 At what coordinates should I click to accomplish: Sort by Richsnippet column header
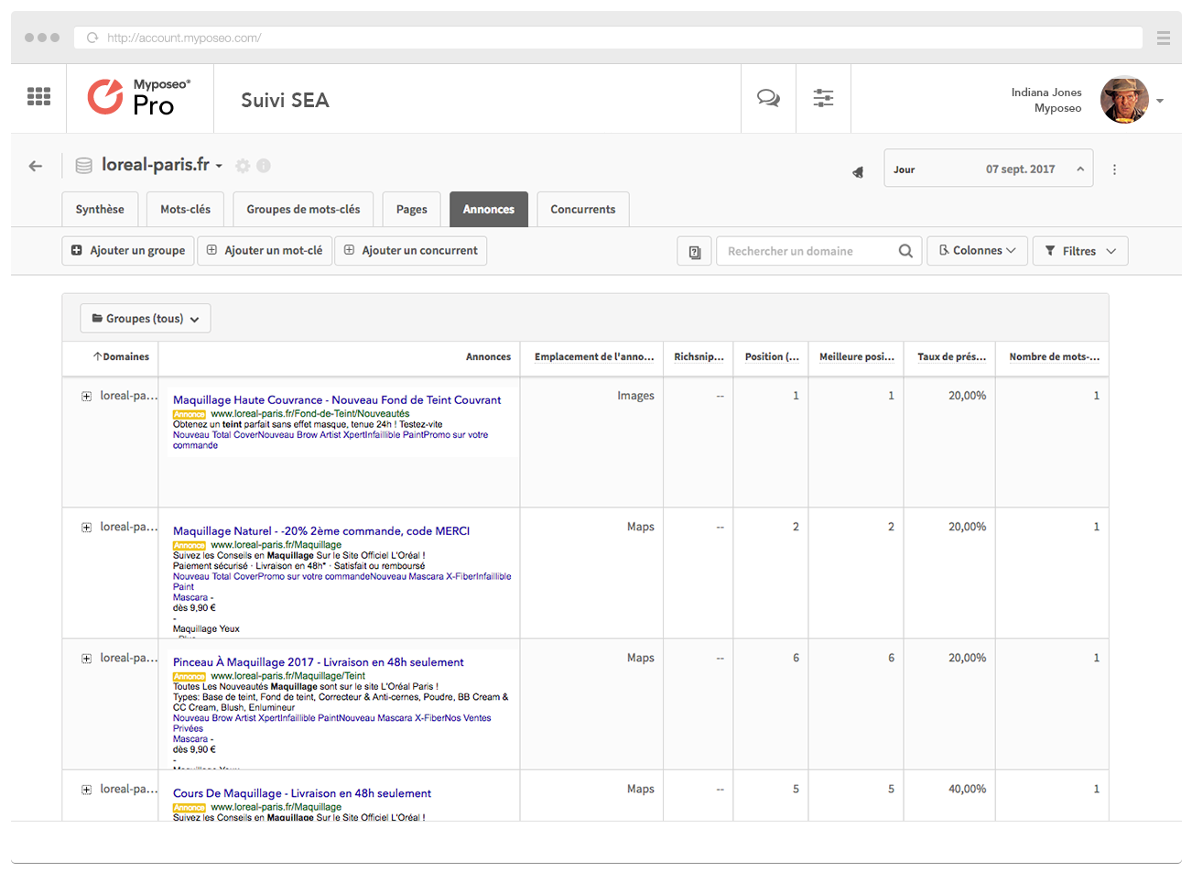coord(699,357)
